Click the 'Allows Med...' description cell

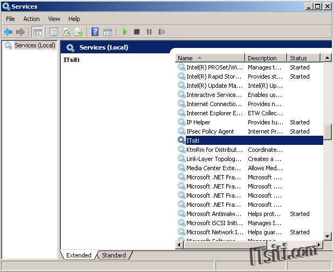[265, 168]
